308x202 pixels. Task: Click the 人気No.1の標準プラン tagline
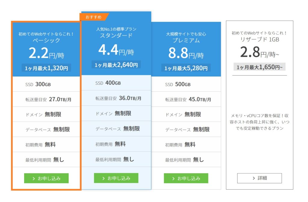[x=116, y=29]
